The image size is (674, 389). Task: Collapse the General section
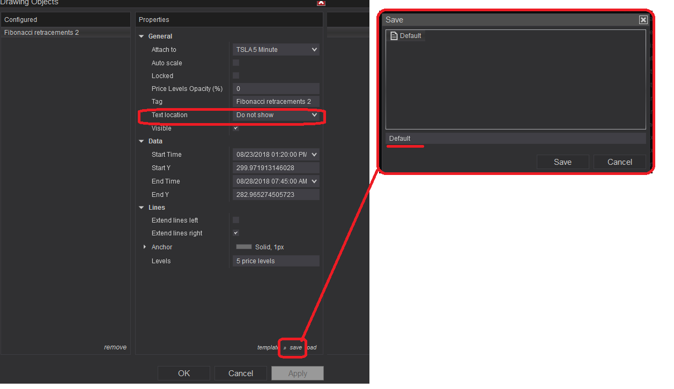pos(142,36)
